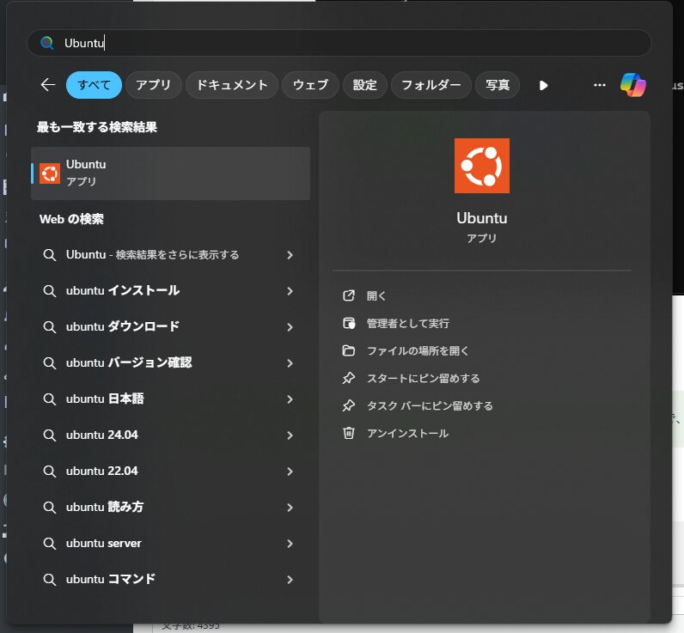Image resolution: width=684 pixels, height=633 pixels.
Task: Select web suggestion ubuntu server
Action: (x=170, y=544)
